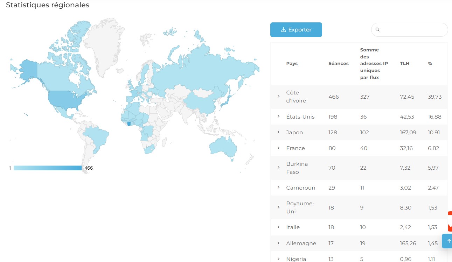Expand the Allemagne row

pyautogui.click(x=279, y=243)
